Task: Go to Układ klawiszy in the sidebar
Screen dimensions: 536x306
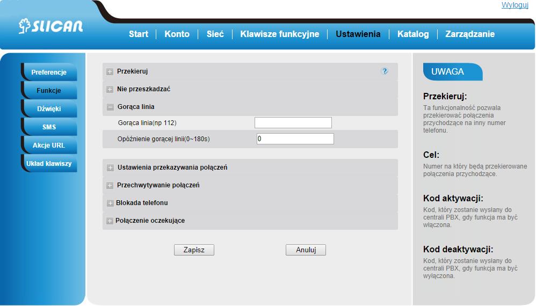Action: point(49,164)
